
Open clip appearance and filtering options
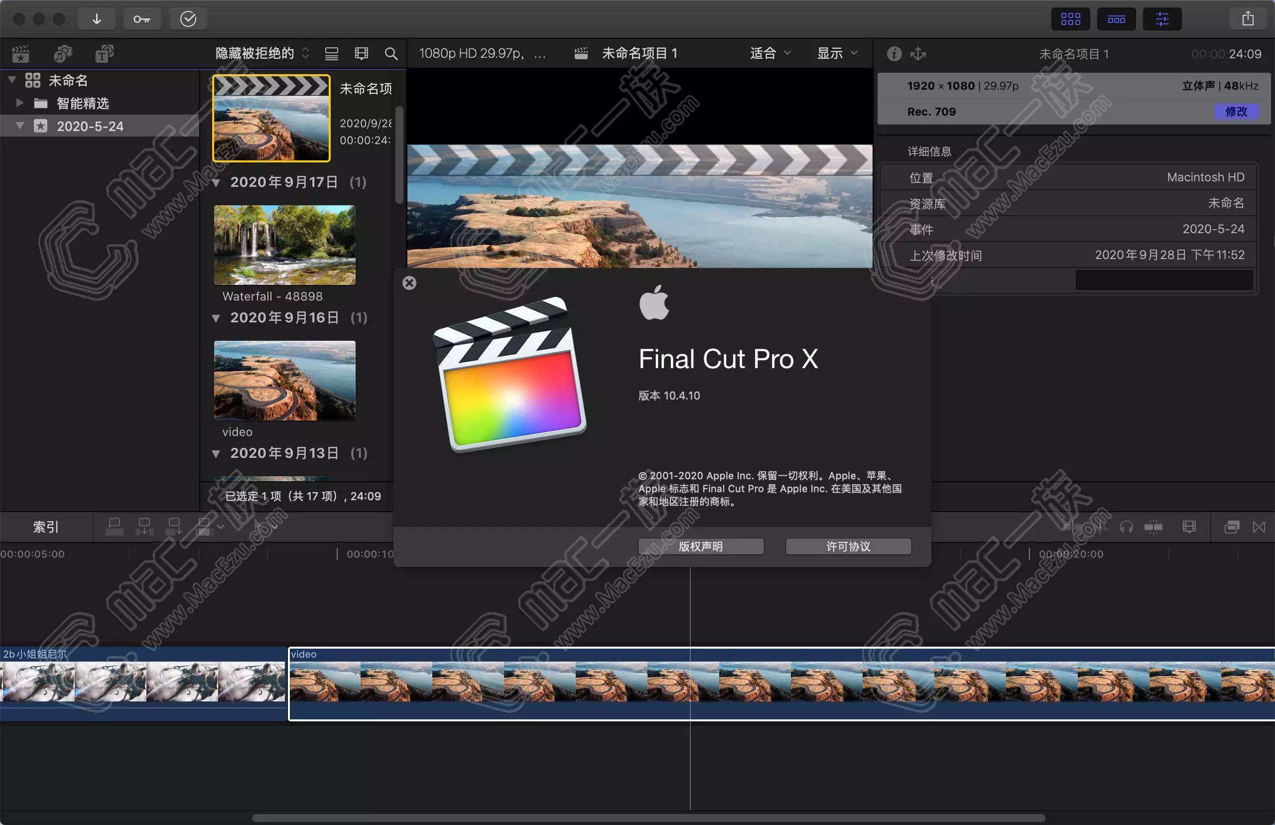(362, 54)
